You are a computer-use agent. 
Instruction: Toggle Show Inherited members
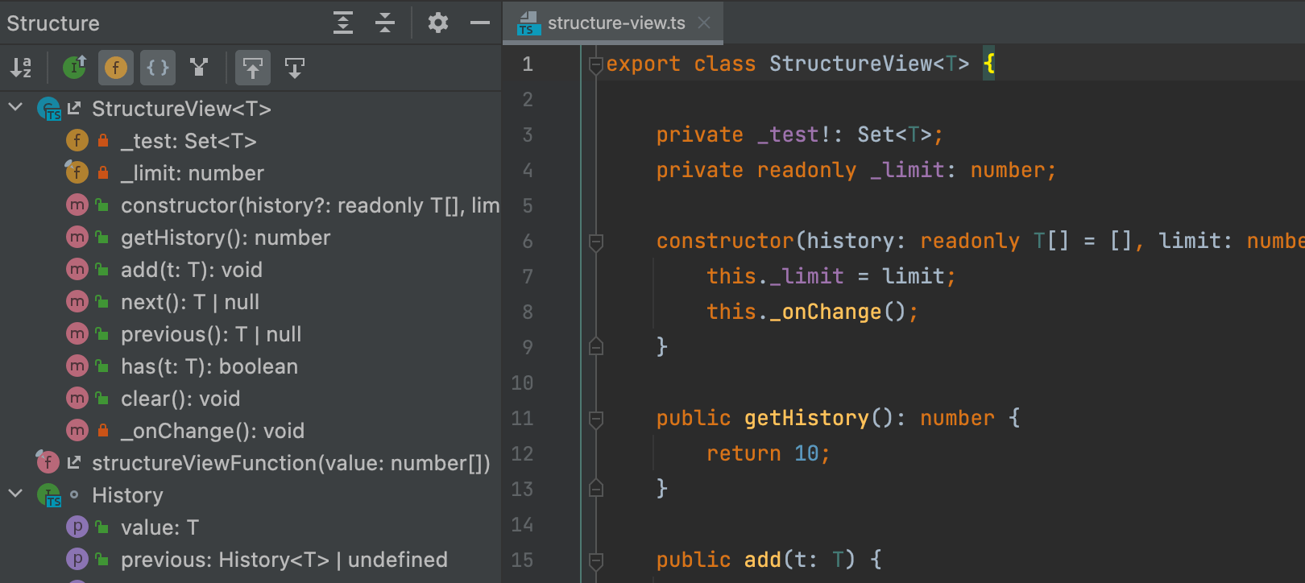[x=74, y=68]
